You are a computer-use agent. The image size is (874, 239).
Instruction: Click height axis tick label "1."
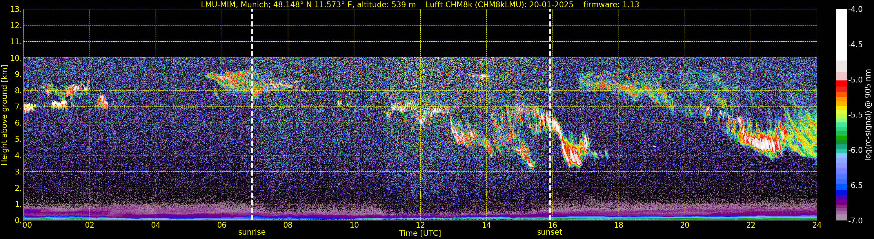tap(18, 205)
